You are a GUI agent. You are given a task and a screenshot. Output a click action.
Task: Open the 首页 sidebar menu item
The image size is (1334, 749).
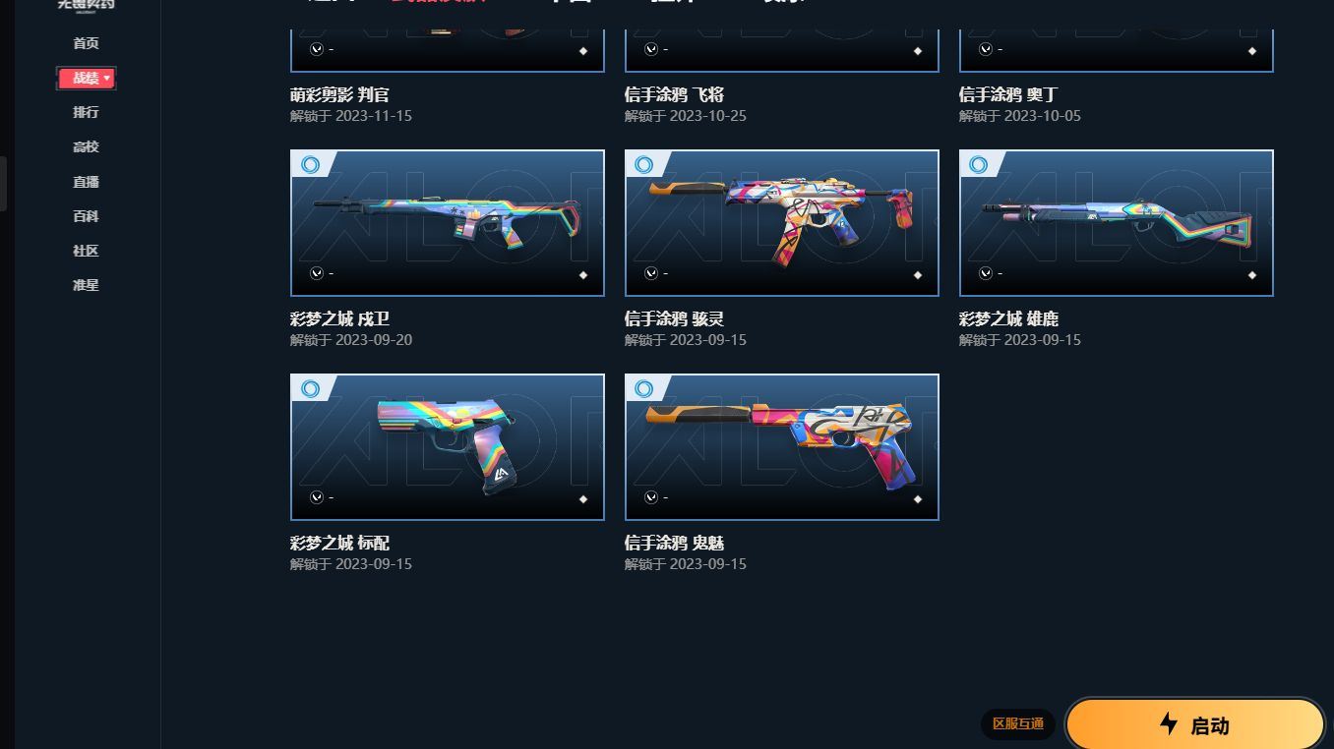click(x=87, y=43)
